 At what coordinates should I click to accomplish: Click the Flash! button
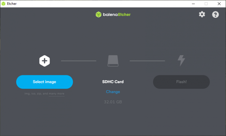pyautogui.click(x=181, y=82)
